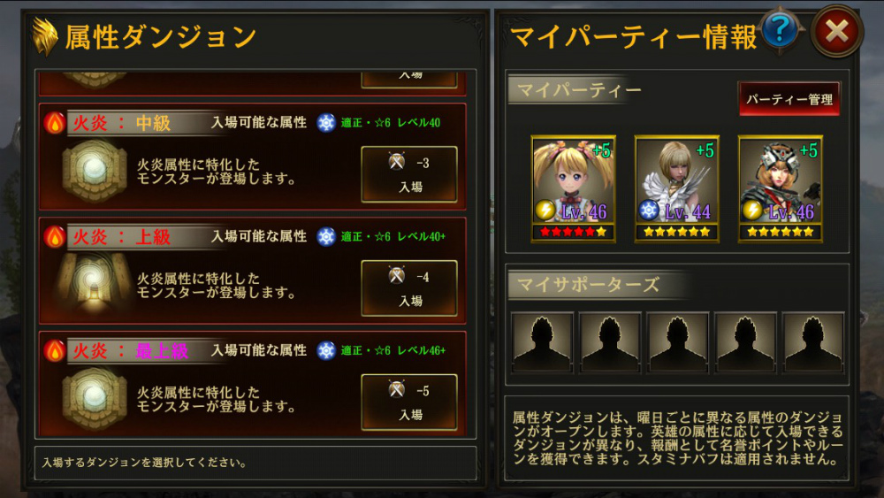
Task: Click the first empty supporter slot
Action: 543,343
